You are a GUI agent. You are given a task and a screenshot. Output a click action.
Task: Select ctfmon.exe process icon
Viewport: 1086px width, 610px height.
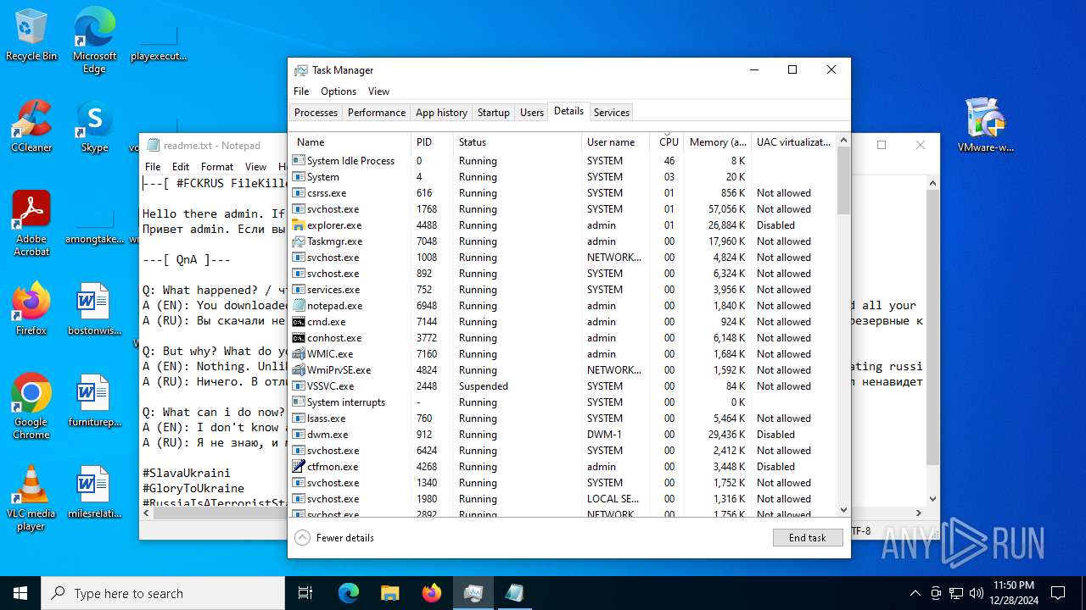pos(299,467)
